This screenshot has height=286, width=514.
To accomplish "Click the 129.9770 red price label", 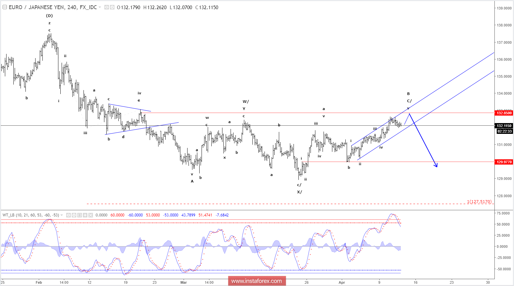I will coord(504,162).
